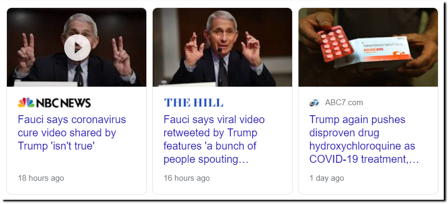The image size is (448, 204).
Task: Play the NBC News video thumbnail
Action: tap(77, 48)
